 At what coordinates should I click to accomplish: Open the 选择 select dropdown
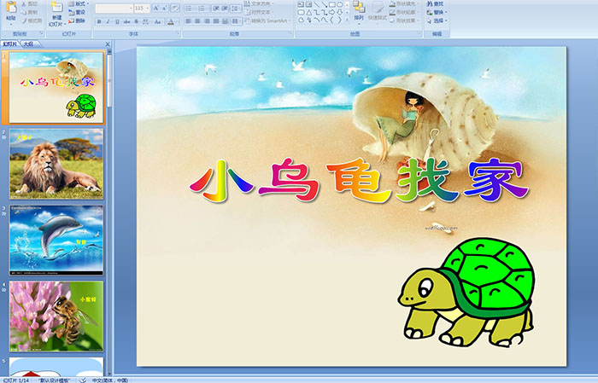coord(437,20)
